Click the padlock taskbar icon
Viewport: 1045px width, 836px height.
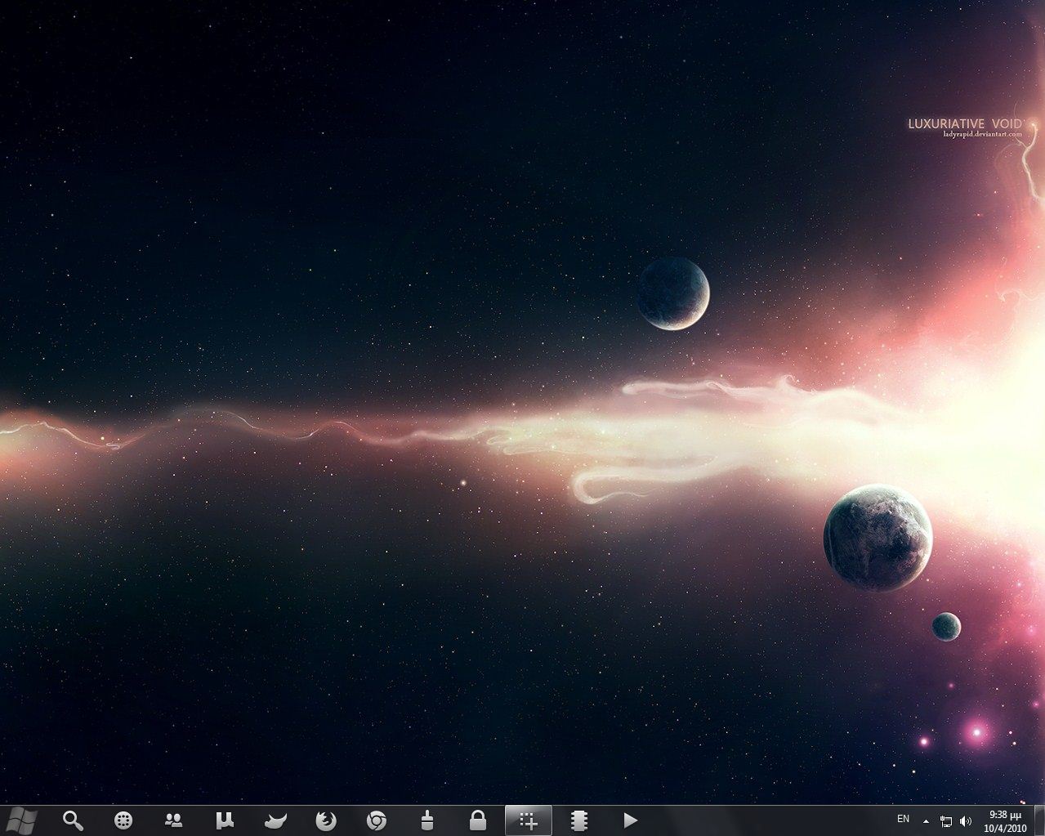pyautogui.click(x=478, y=820)
